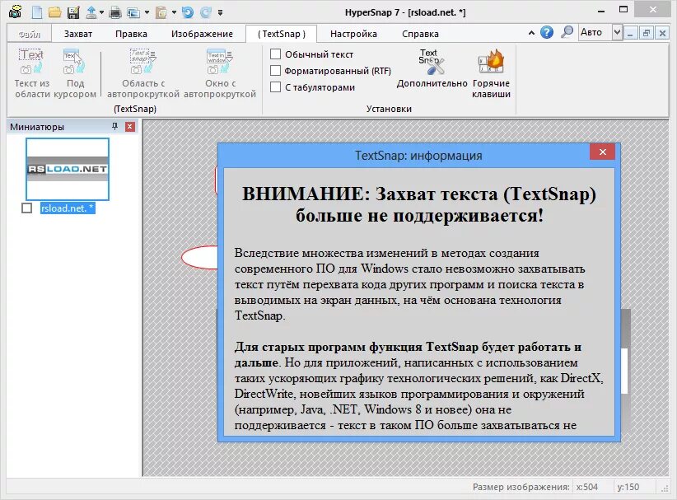Click the rsload.net. * thumbnail label
The width and height of the screenshot is (677, 500).
point(68,208)
